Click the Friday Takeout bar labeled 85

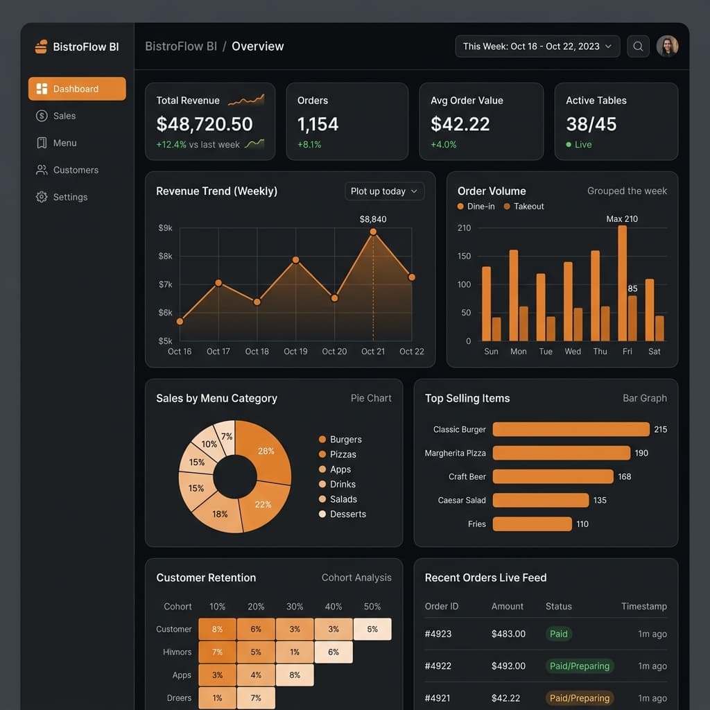(x=632, y=318)
